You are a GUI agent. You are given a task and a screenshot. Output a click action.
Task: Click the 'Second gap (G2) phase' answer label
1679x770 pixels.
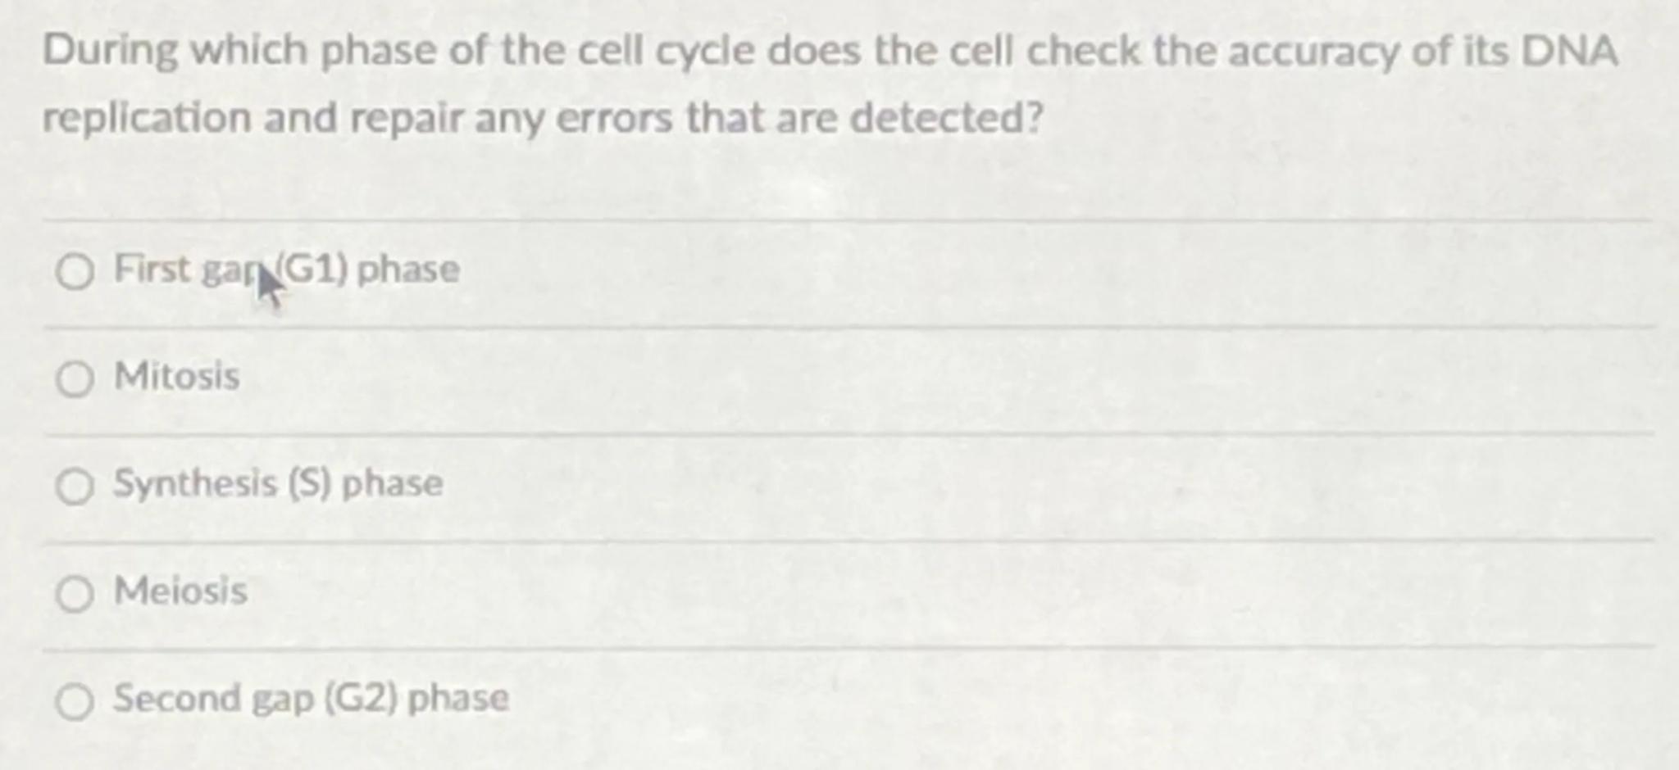coord(312,698)
